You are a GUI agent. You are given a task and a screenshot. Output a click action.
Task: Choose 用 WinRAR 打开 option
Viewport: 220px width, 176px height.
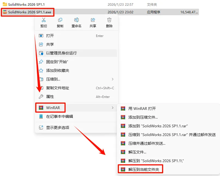[x=168, y=109]
